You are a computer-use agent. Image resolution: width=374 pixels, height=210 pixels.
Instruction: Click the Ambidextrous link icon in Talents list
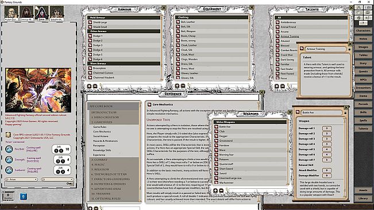tap(277, 22)
